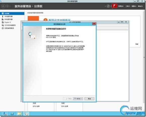Screen dimensions: 146x117
Task: Select 文件和存储服务 in the sidebar
Action: (10, 25)
